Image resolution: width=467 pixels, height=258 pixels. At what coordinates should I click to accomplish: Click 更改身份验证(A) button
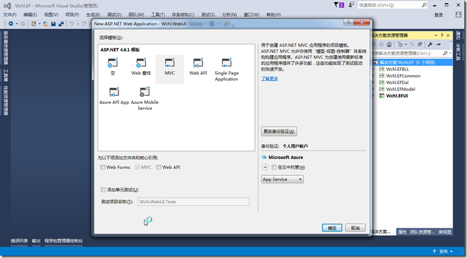pos(279,131)
